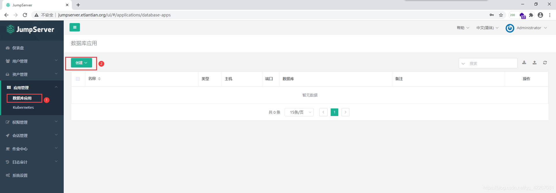
Task: Open the browser extensions puzzle icon
Action: click(531, 15)
